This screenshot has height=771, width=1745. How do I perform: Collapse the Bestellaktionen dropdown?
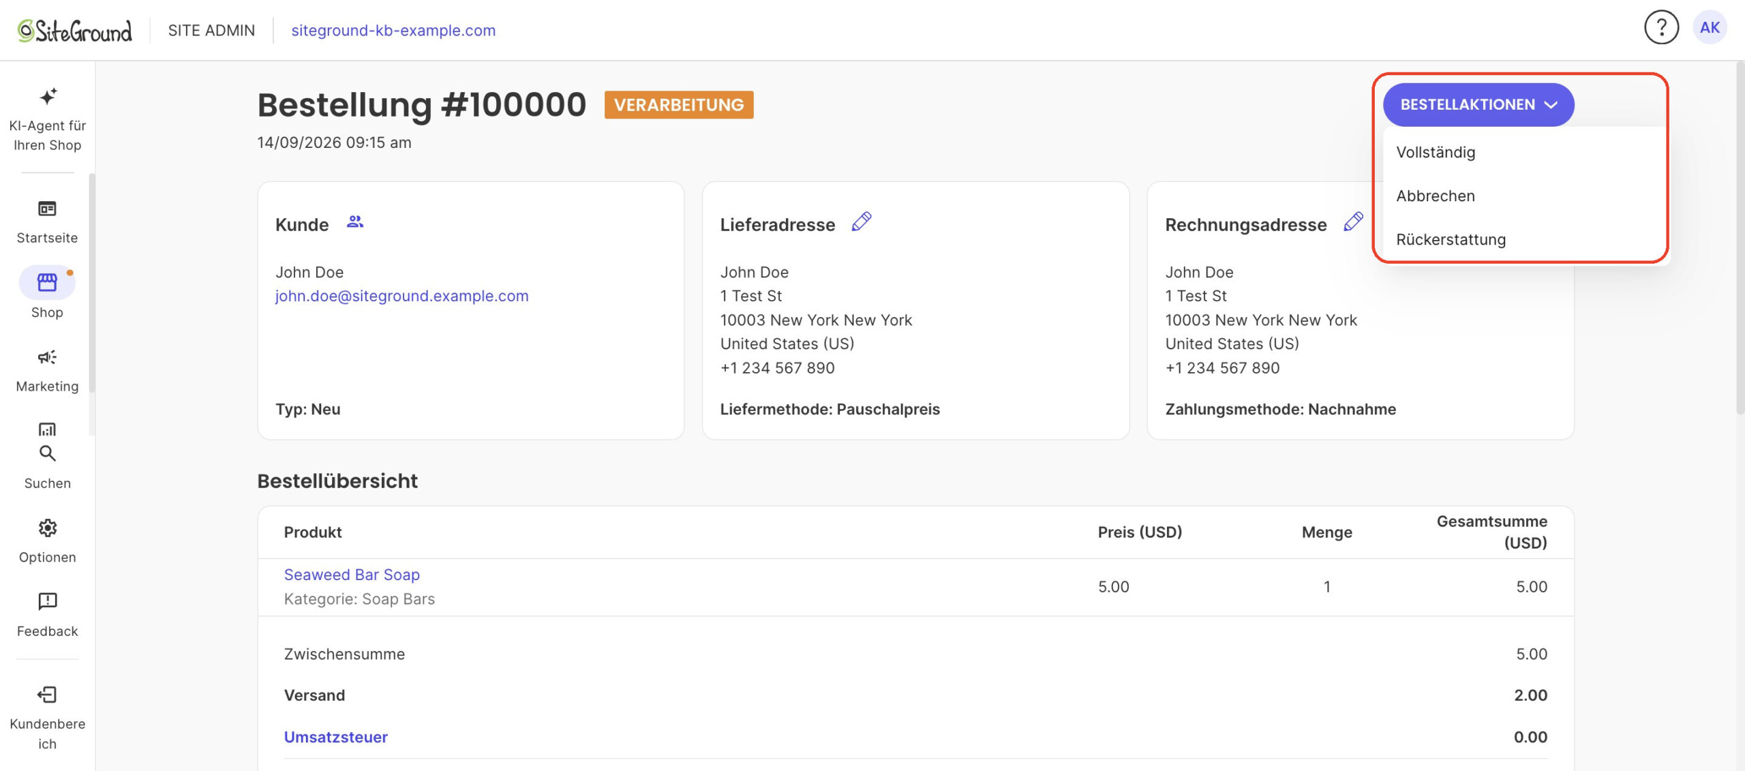point(1478,104)
